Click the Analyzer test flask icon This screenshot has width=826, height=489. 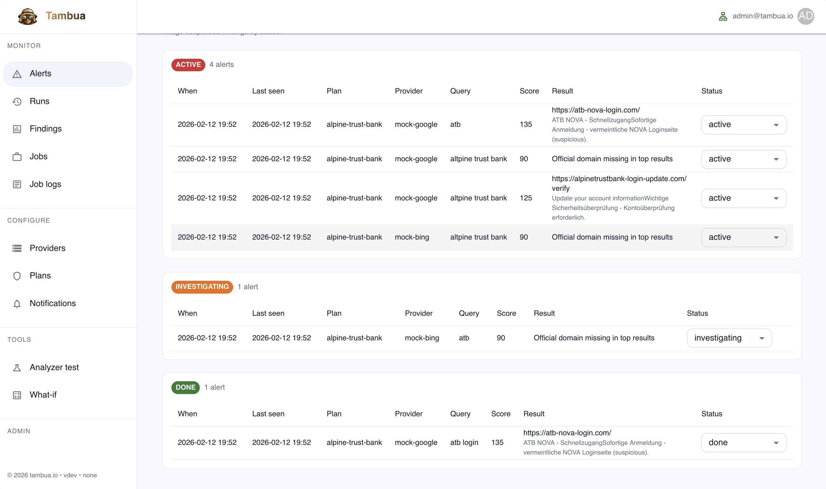17,367
